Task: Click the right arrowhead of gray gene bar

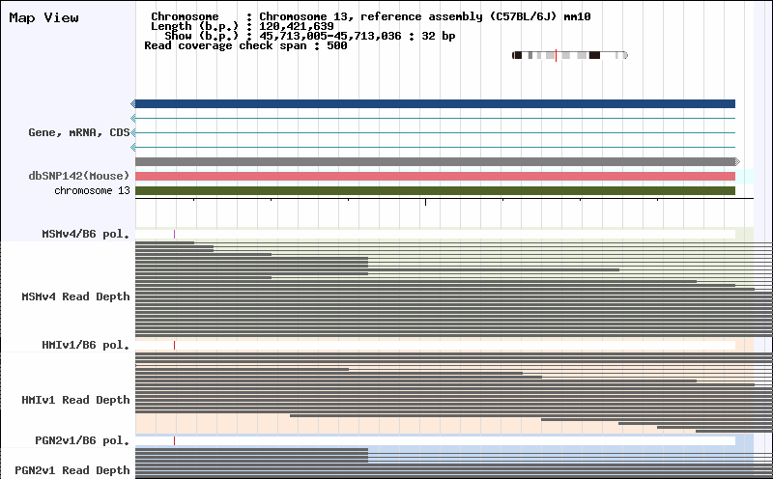Action: pos(737,161)
